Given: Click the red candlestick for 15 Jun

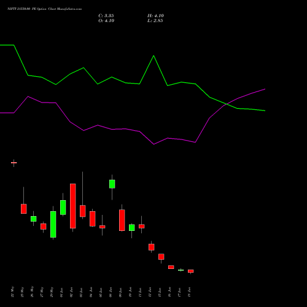Looking at the screenshot, I should point(161,257).
